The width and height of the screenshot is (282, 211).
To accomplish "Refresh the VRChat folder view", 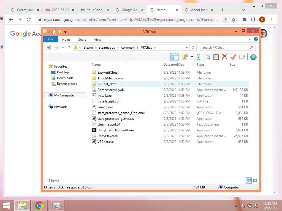I will pyautogui.click(x=193, y=48).
